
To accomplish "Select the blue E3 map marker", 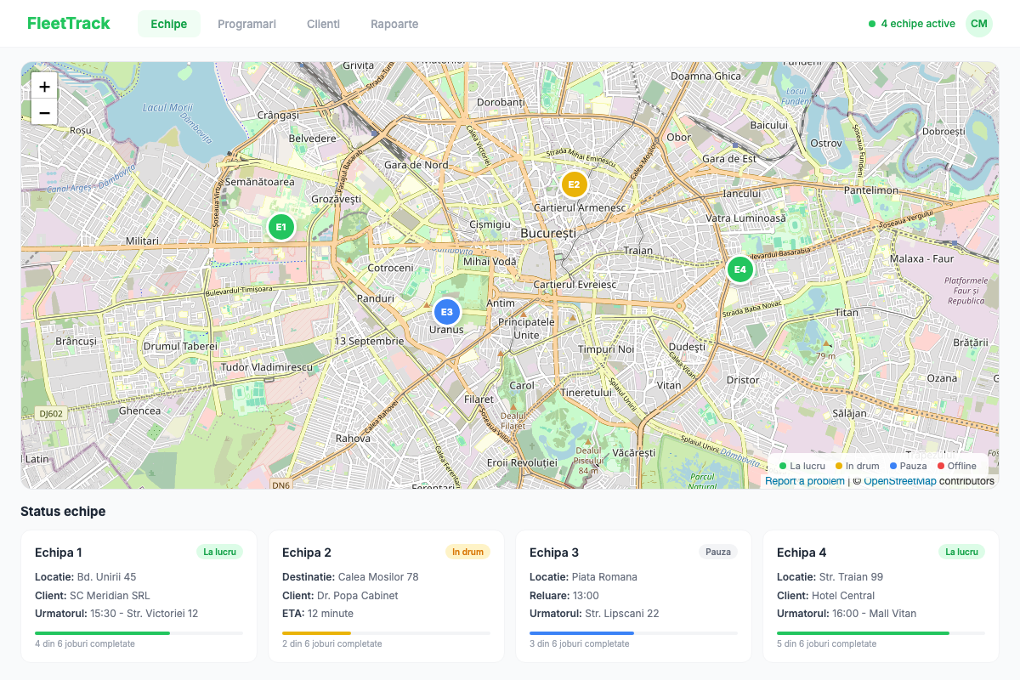I will pyautogui.click(x=446, y=312).
